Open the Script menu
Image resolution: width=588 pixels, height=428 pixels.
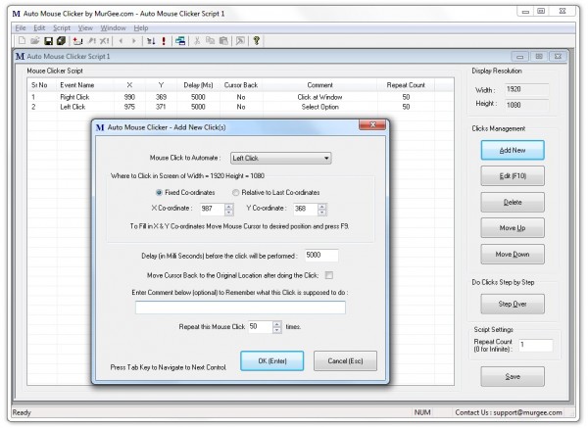(61, 27)
